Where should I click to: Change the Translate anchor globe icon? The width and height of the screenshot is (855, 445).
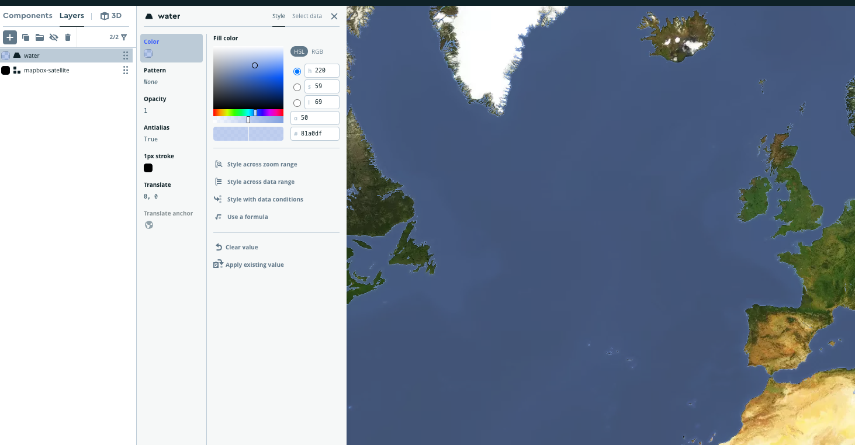(x=148, y=224)
